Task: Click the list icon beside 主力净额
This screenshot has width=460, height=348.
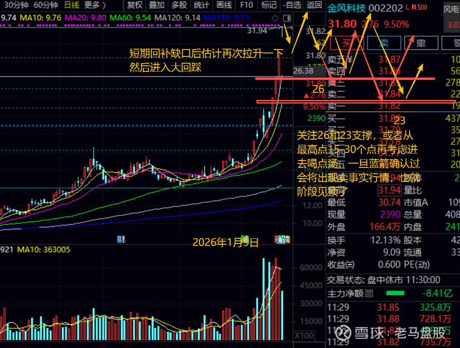Action: (x=369, y=293)
